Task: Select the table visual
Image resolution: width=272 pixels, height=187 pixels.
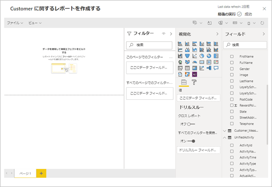Action: tap(187, 68)
